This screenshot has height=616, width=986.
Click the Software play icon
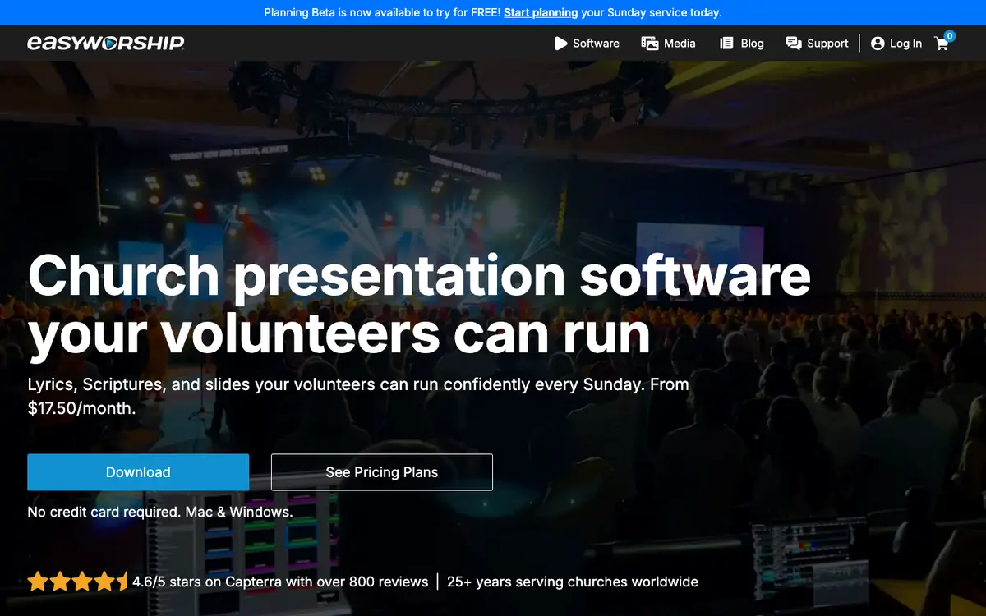tap(561, 44)
